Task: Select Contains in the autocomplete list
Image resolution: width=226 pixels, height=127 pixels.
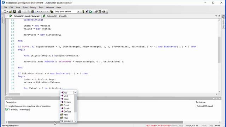Action: click(67, 102)
